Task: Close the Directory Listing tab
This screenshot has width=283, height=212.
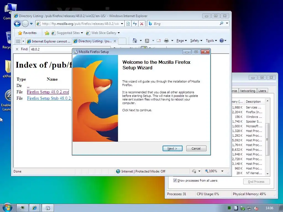Action: coord(115,41)
